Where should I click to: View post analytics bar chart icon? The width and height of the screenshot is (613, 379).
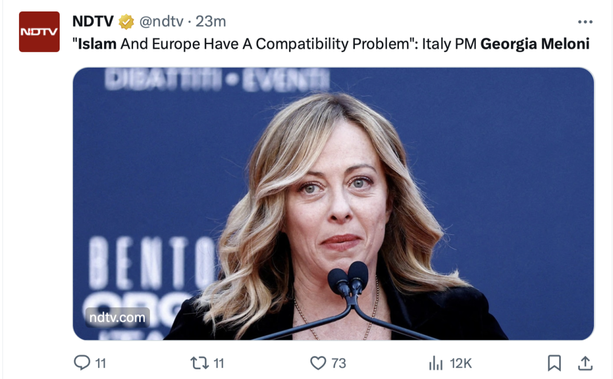(x=436, y=362)
